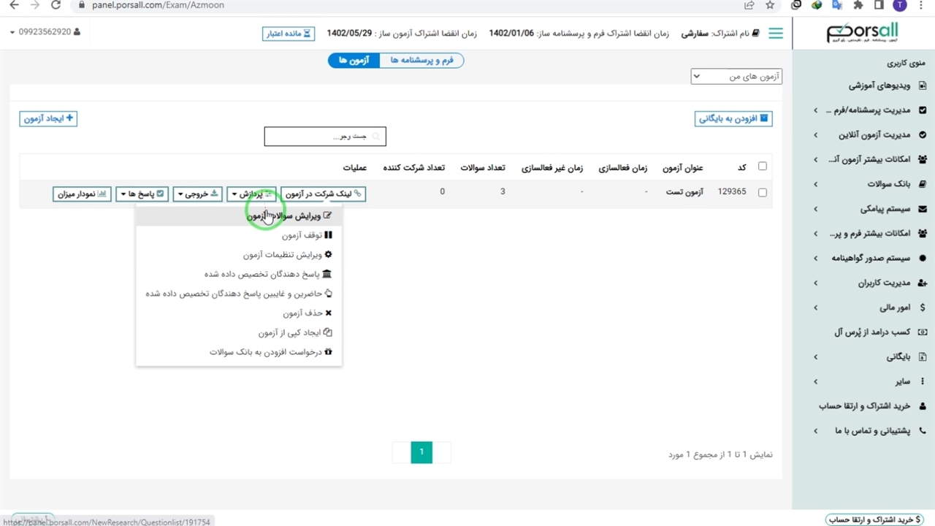
Task: Click the ایجاد آزمون button
Action: pos(48,118)
